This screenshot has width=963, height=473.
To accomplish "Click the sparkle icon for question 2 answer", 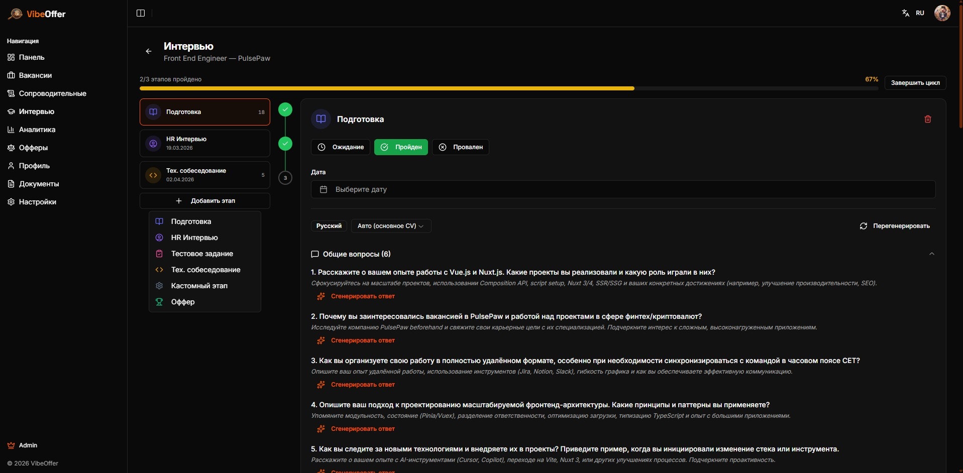I will 321,340.
